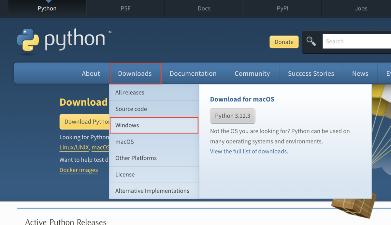Select Alternative Implementations menu entry

click(154, 191)
